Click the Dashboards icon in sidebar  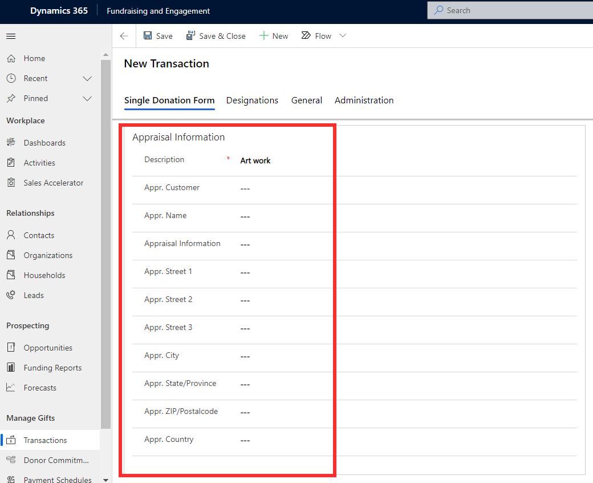11,143
